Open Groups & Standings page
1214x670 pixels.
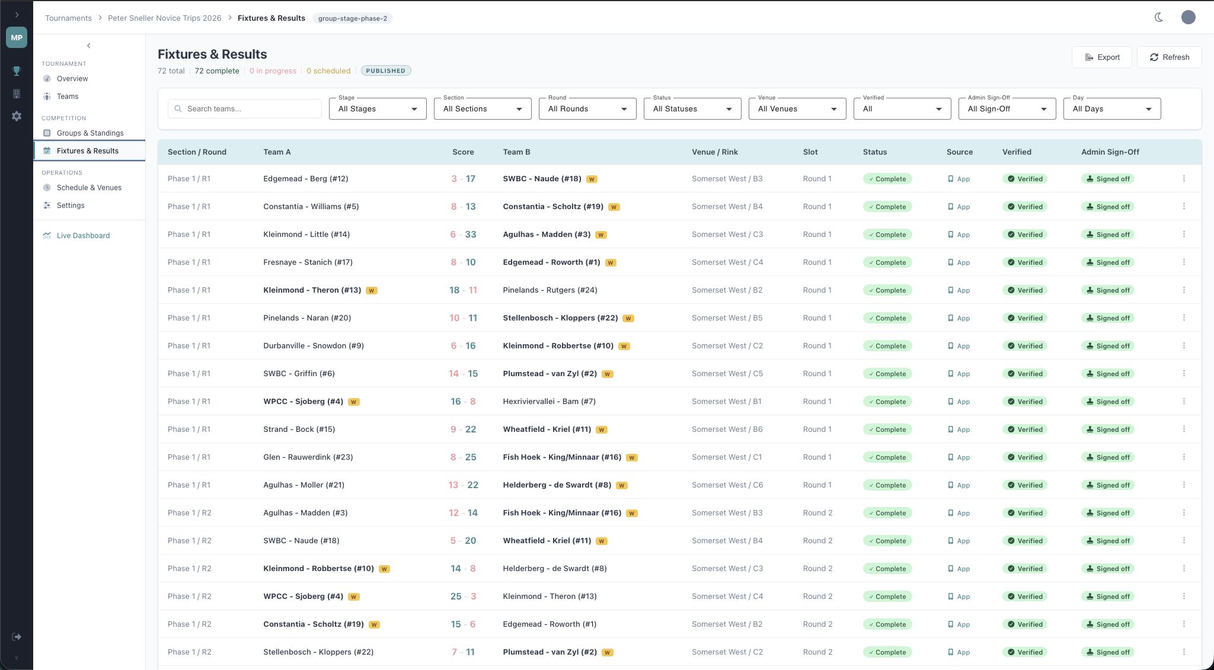point(89,133)
